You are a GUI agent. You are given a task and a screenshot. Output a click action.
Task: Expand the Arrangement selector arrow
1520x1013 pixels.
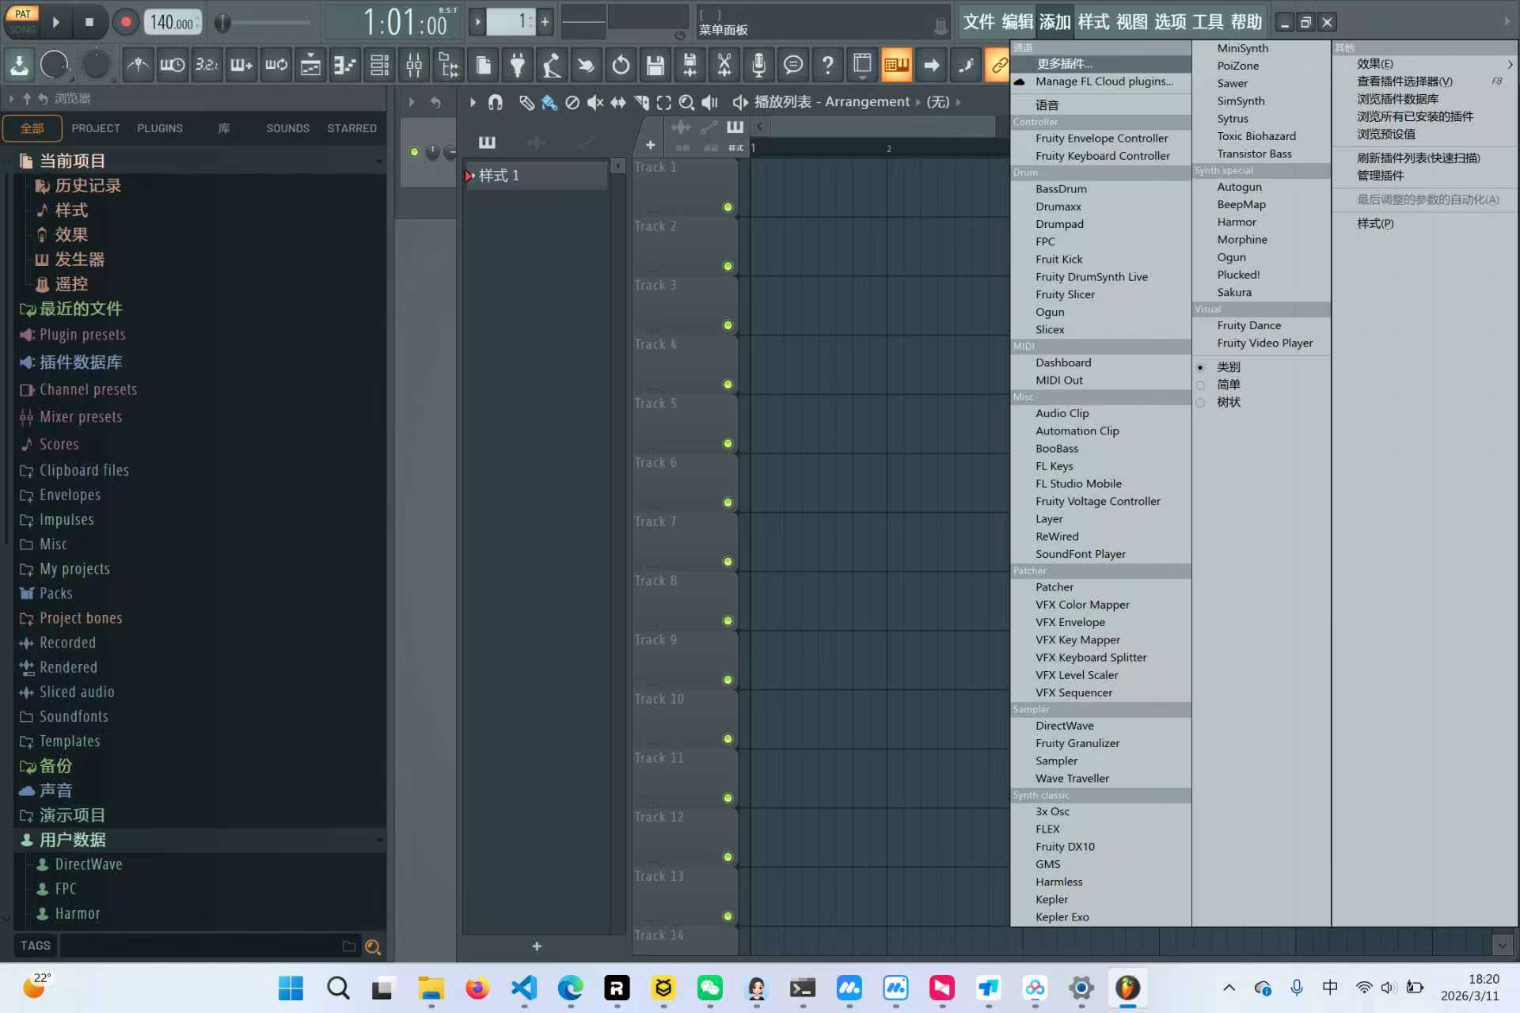click(x=918, y=102)
